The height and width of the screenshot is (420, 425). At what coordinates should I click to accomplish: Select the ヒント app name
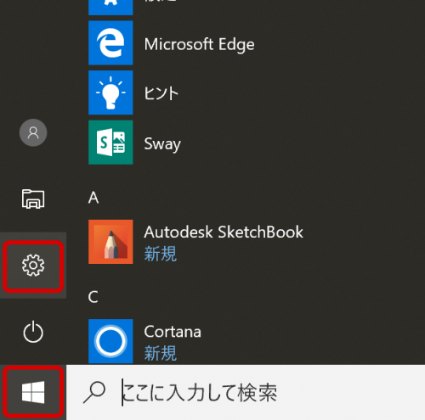pyautogui.click(x=161, y=93)
